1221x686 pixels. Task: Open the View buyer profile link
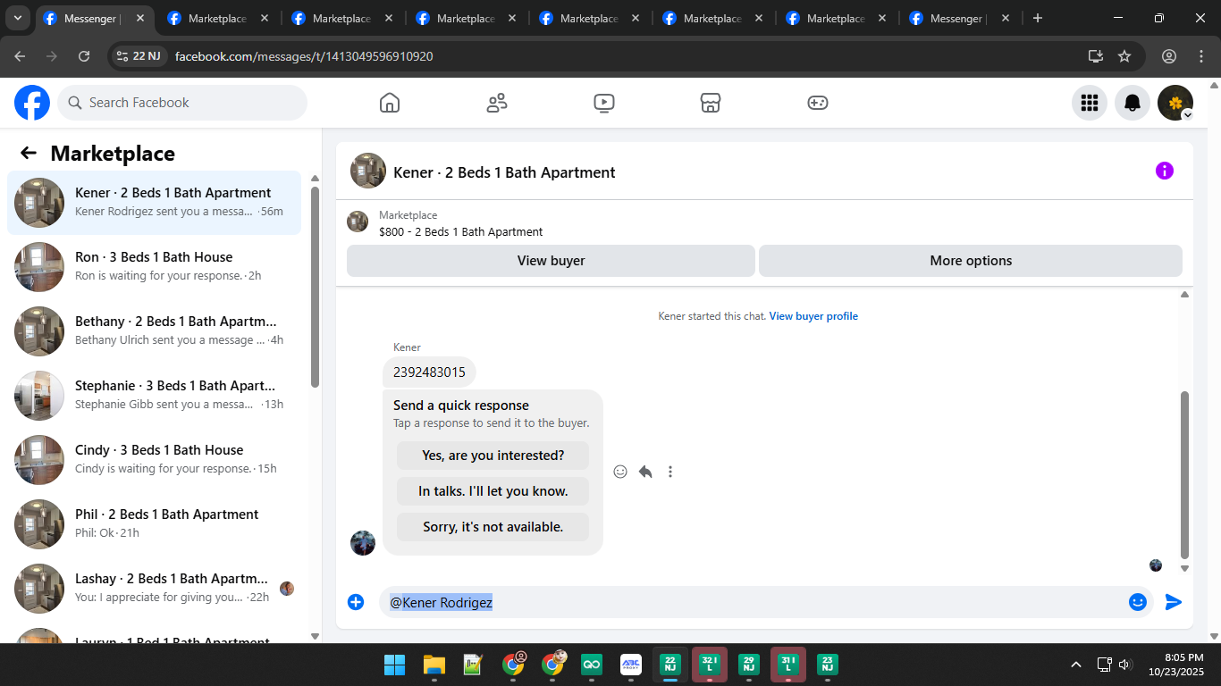[x=813, y=316]
